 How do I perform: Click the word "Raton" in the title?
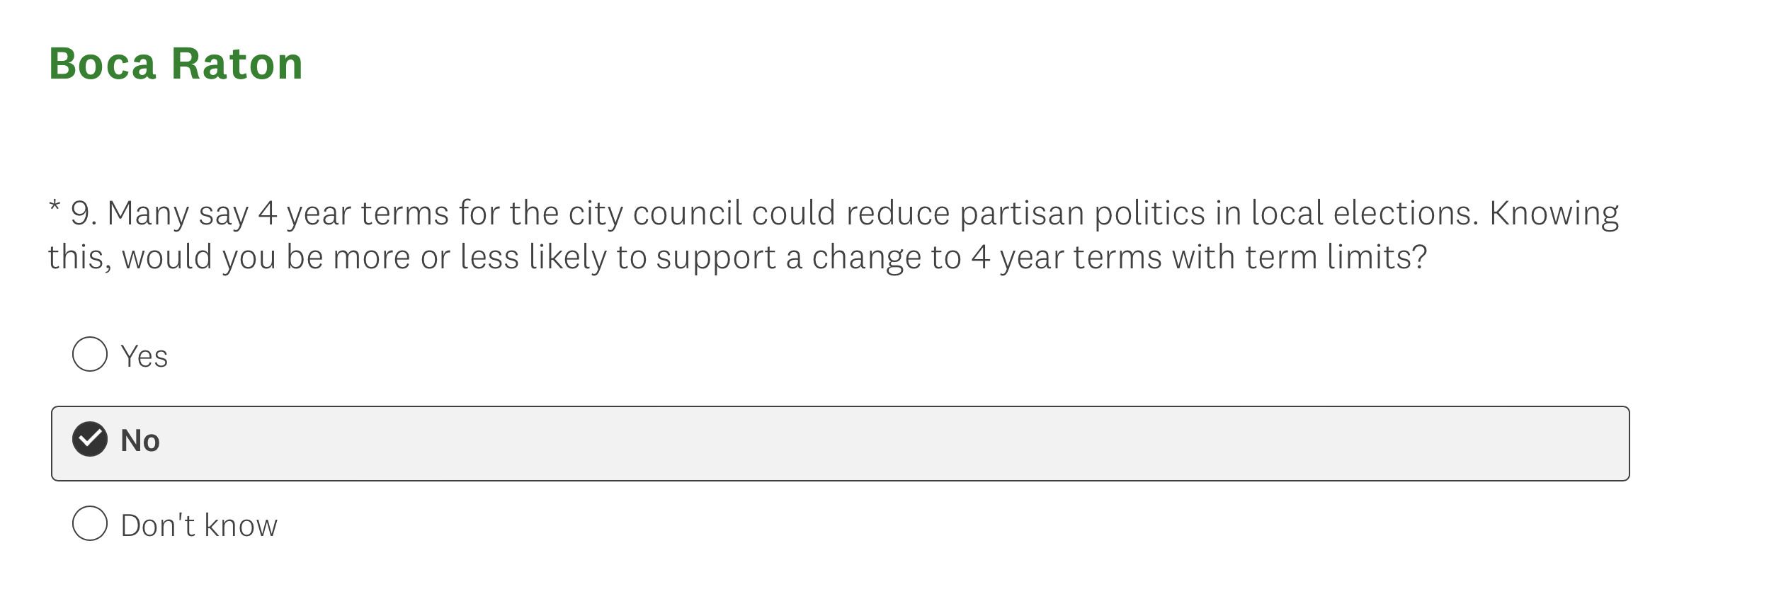click(x=237, y=64)
